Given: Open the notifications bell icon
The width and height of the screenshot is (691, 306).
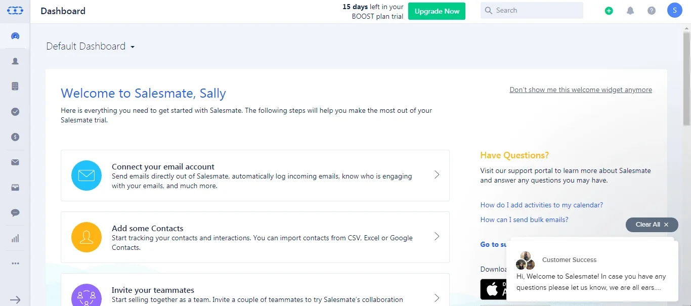Looking at the screenshot, I should [630, 11].
